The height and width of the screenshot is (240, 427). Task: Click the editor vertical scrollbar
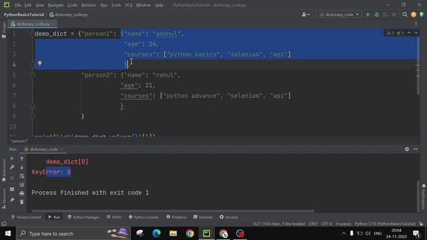pyautogui.click(x=418, y=66)
